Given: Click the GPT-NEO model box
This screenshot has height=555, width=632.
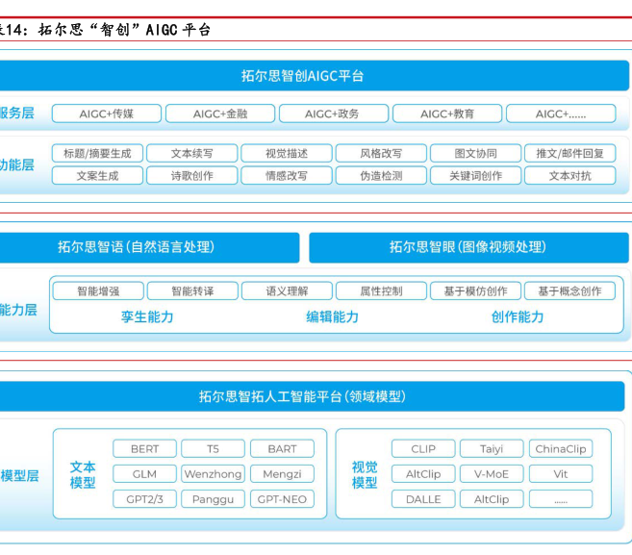Looking at the screenshot, I should point(282,499).
